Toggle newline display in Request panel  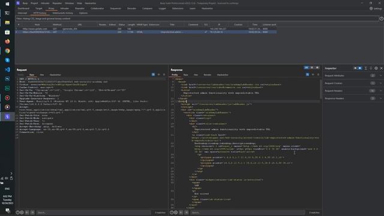[x=158, y=74]
